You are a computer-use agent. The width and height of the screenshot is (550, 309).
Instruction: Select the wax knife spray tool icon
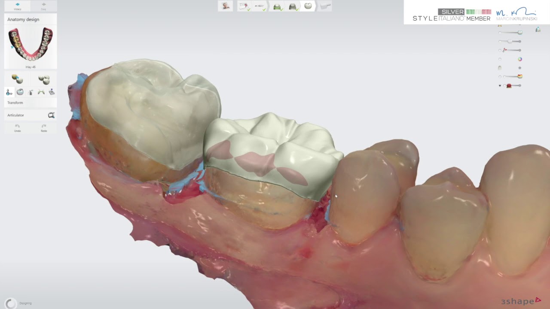pos(31,92)
